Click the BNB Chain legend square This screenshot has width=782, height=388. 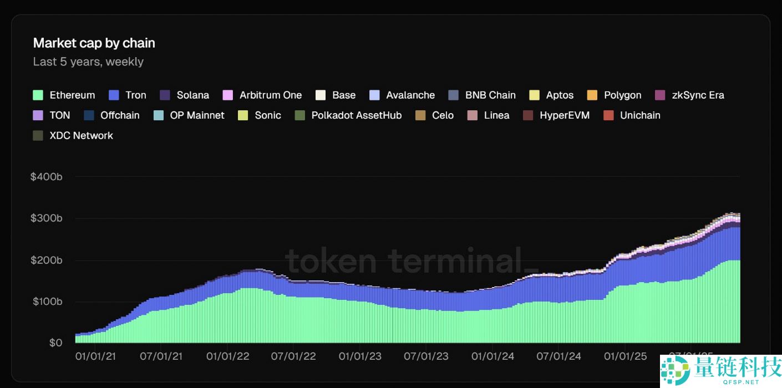coord(454,95)
